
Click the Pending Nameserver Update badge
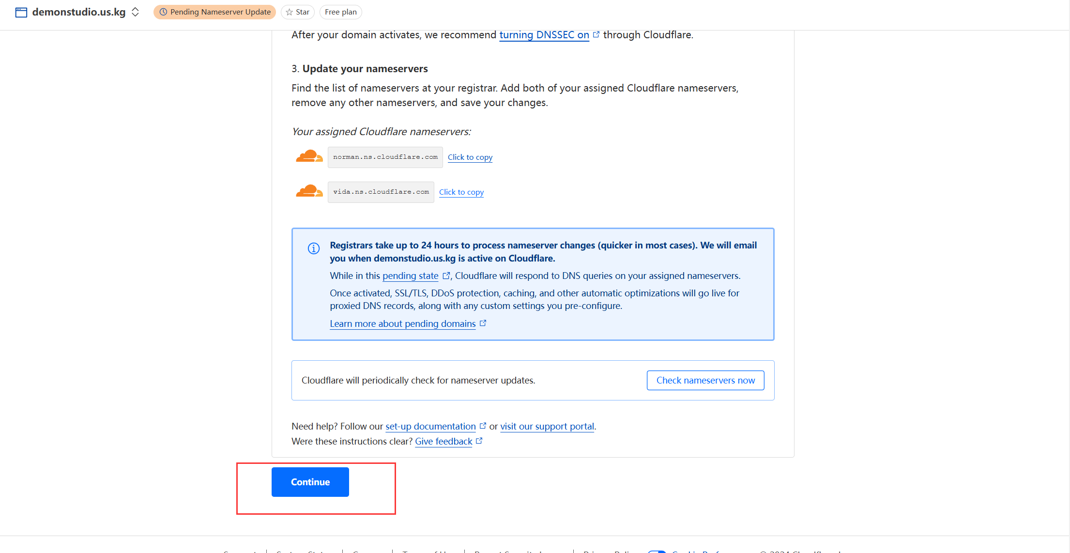215,12
